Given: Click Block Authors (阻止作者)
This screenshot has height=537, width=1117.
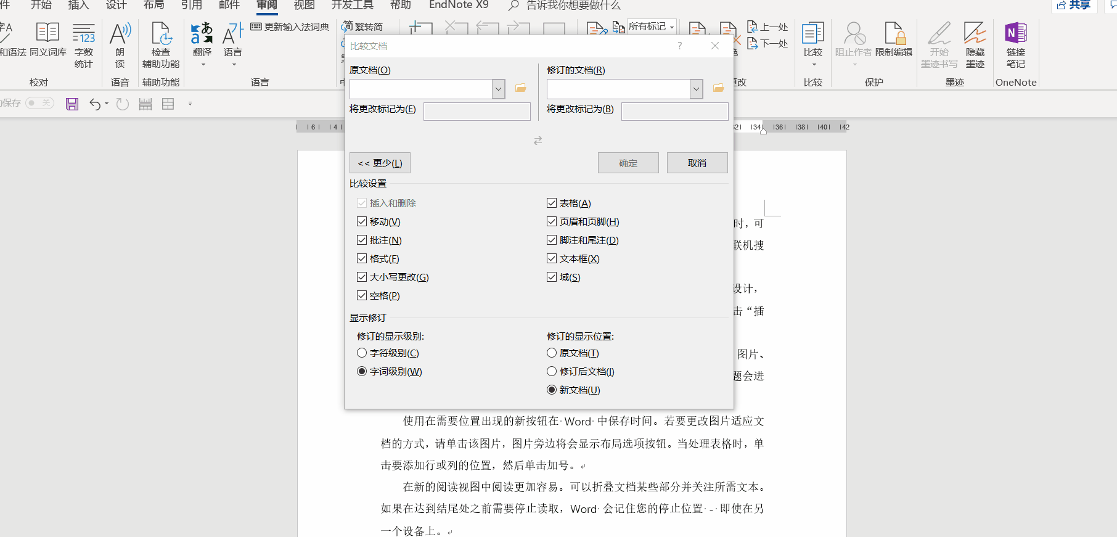Looking at the screenshot, I should [854, 44].
